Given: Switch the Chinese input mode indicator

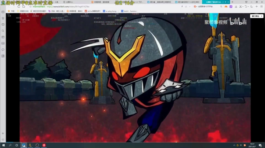Looking at the screenshot, I should (x=241, y=145).
